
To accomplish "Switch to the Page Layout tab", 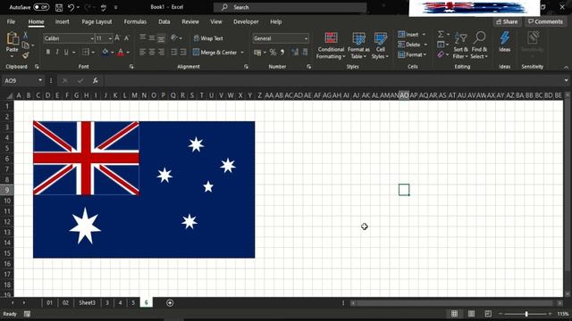I will click(97, 21).
